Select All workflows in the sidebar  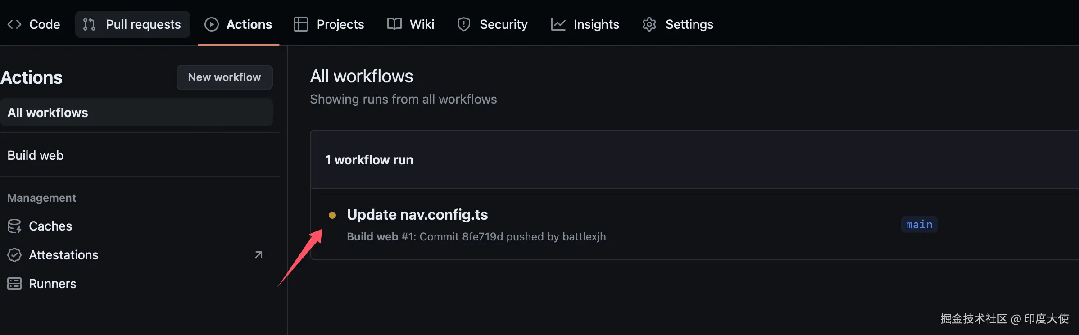pos(48,113)
